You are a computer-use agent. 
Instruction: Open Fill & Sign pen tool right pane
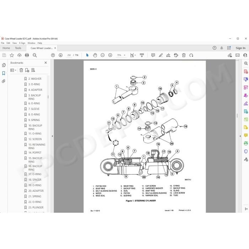tap(246, 104)
